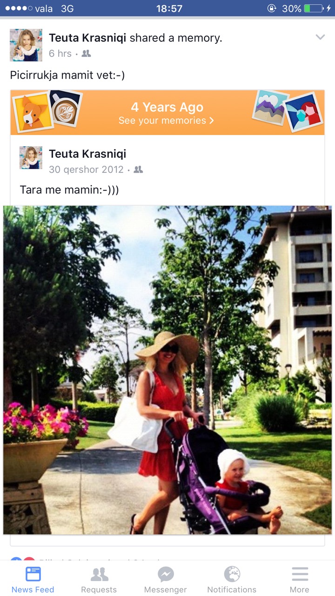Expand post options chevron
Image resolution: width=335 pixels, height=596 pixels.
click(320, 37)
